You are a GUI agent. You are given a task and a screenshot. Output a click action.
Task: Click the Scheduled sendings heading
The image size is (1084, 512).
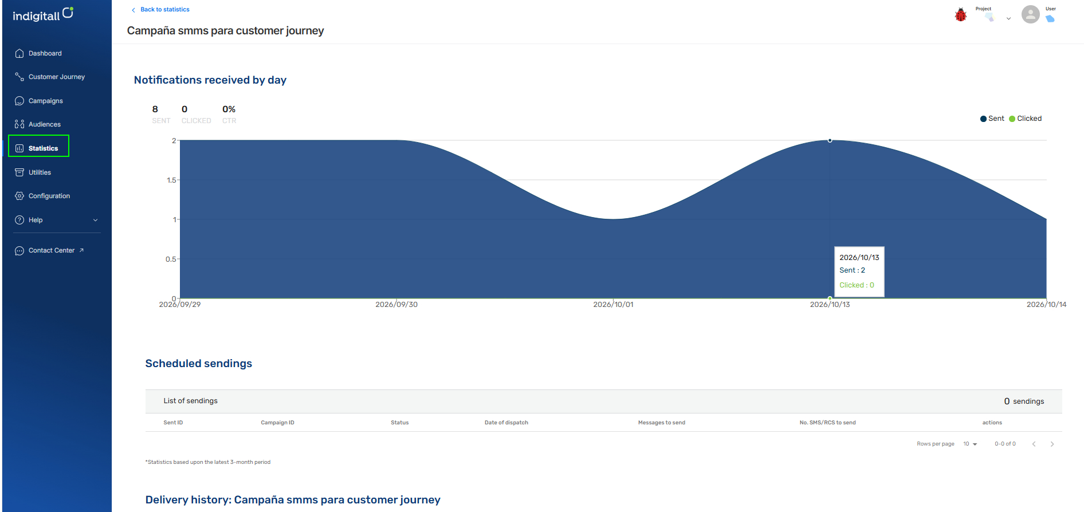coord(198,364)
